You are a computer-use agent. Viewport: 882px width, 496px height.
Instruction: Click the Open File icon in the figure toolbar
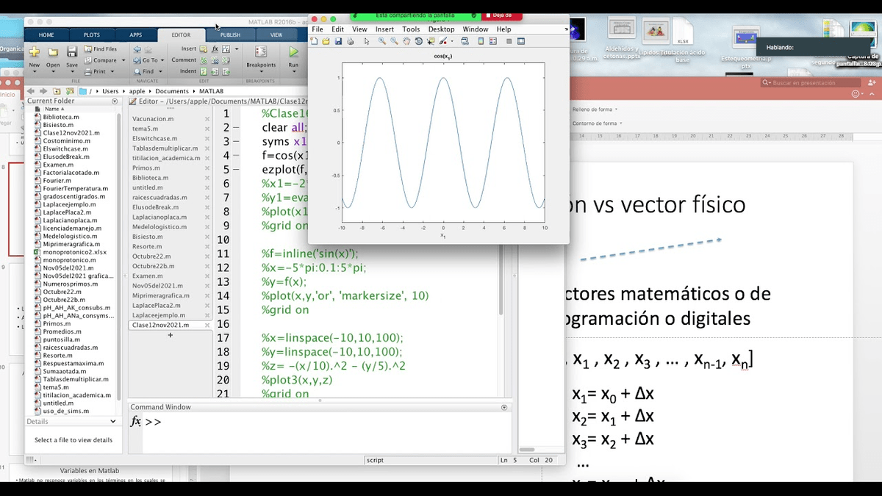[x=326, y=41]
